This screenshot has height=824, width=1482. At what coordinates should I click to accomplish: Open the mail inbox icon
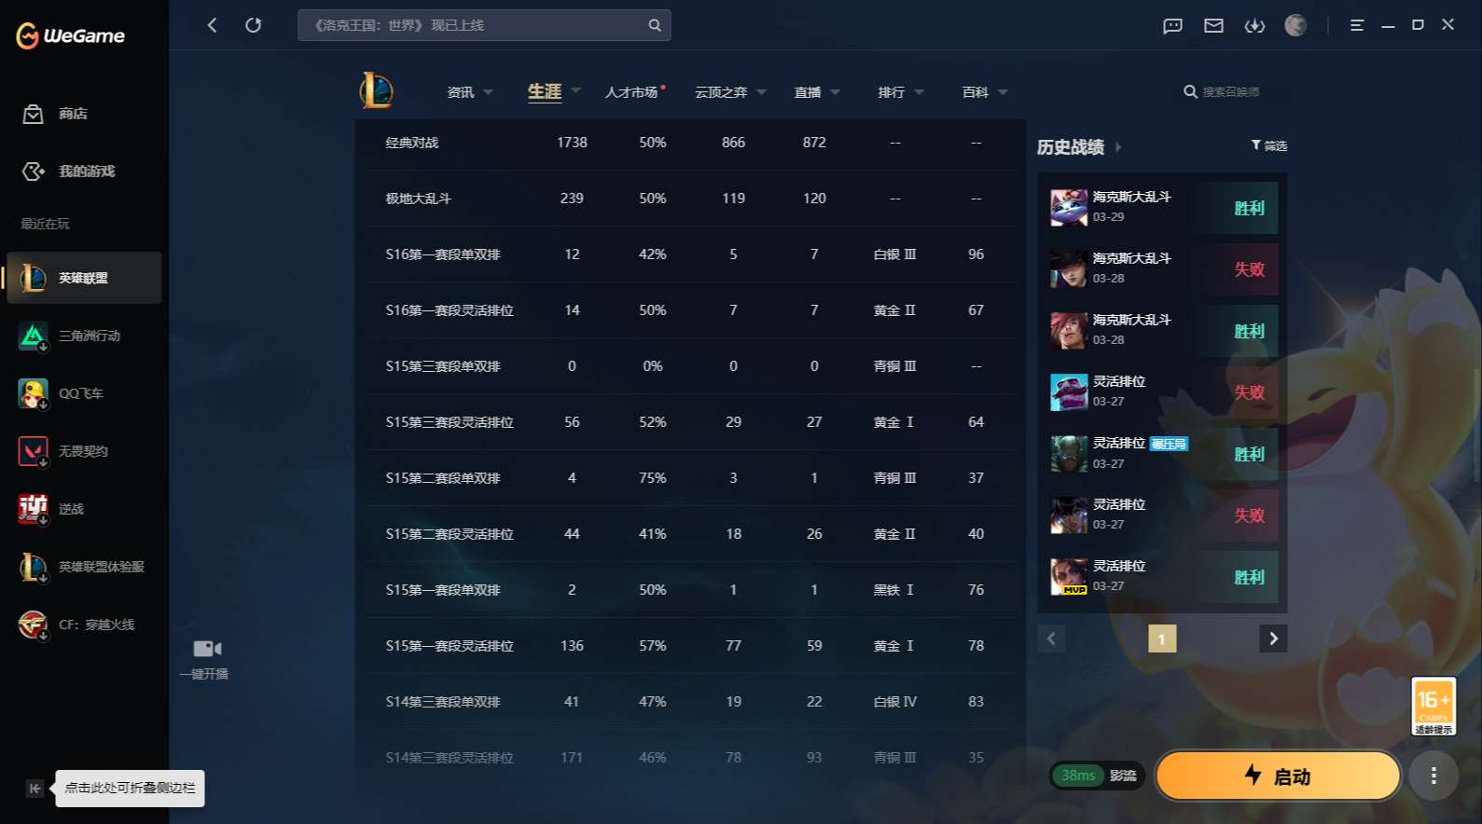point(1213,25)
